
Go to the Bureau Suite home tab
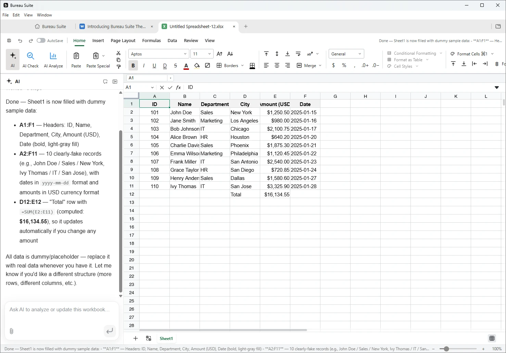click(x=51, y=26)
